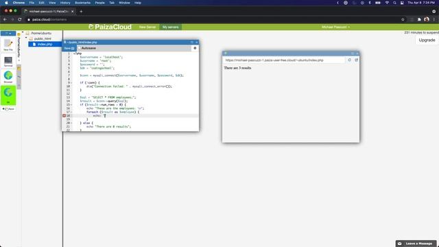Open the History menu
The height and width of the screenshot is (247, 439).
[65, 3]
